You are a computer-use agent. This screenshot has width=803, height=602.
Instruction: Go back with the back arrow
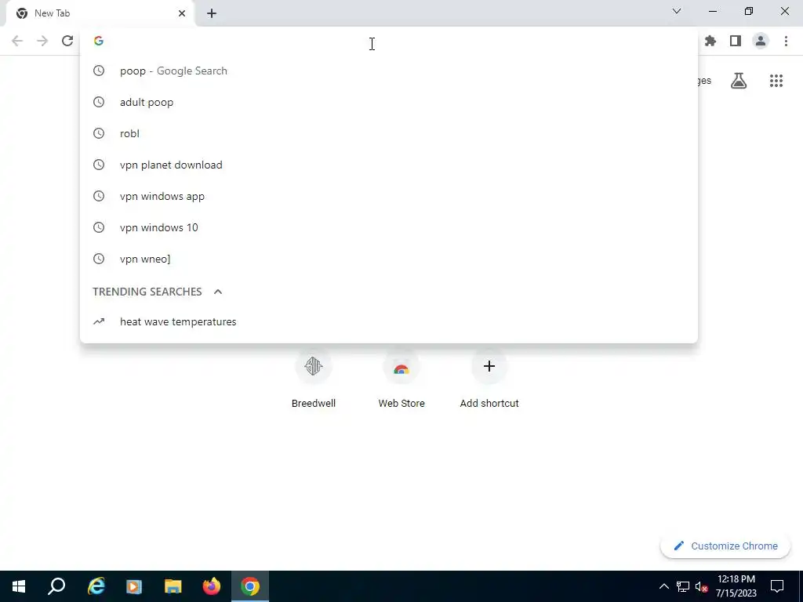click(x=17, y=41)
